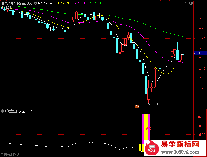Click the 2.40 price axis label
Viewport: 207px width, 157px height.
pyautogui.click(x=202, y=39)
